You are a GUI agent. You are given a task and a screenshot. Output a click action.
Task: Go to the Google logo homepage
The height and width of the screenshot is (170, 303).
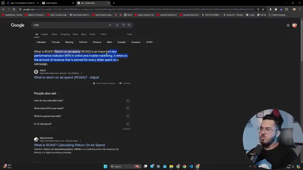[x=18, y=25]
